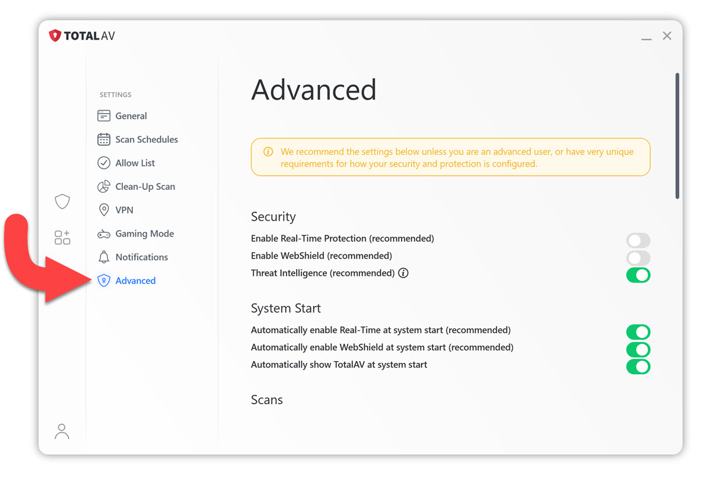This screenshot has height=481, width=712.
Task: Click the General settings window icon
Action: [104, 116]
